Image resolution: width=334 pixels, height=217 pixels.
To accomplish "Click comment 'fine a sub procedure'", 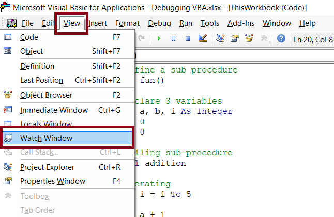I will click(186, 70).
